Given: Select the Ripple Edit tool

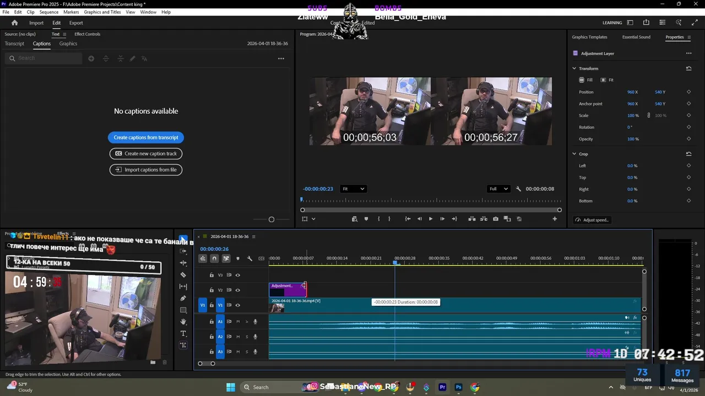Looking at the screenshot, I should tap(183, 263).
